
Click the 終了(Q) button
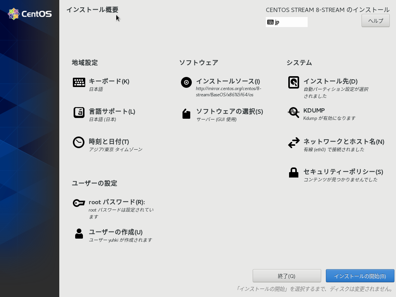point(287,276)
